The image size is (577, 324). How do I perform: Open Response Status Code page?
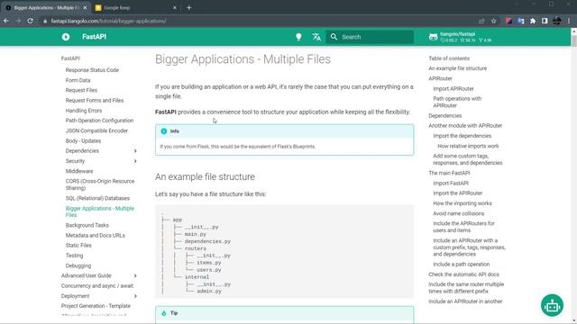(x=92, y=70)
